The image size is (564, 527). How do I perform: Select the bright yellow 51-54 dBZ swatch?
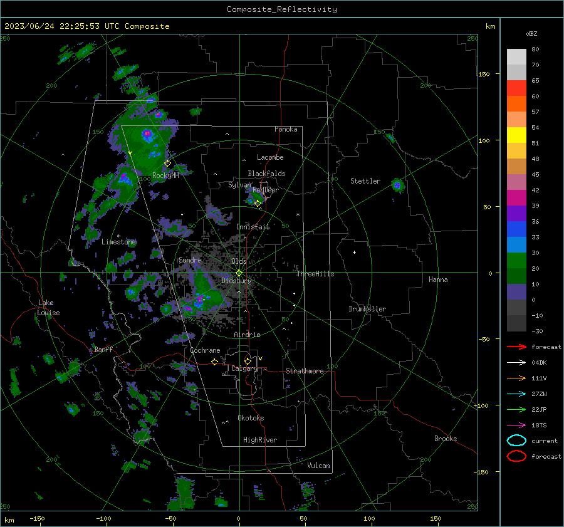click(x=516, y=135)
